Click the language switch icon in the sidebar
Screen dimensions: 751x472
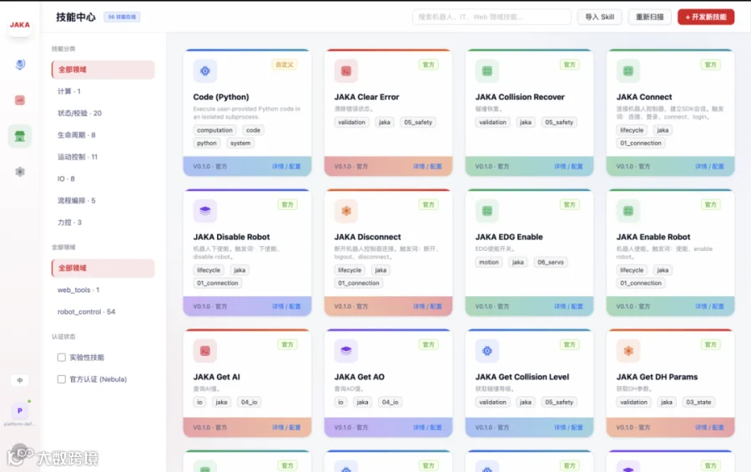tap(20, 380)
